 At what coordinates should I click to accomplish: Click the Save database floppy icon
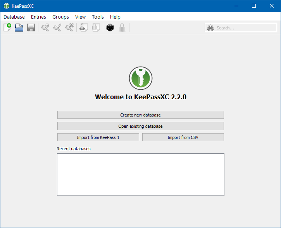pos(31,27)
